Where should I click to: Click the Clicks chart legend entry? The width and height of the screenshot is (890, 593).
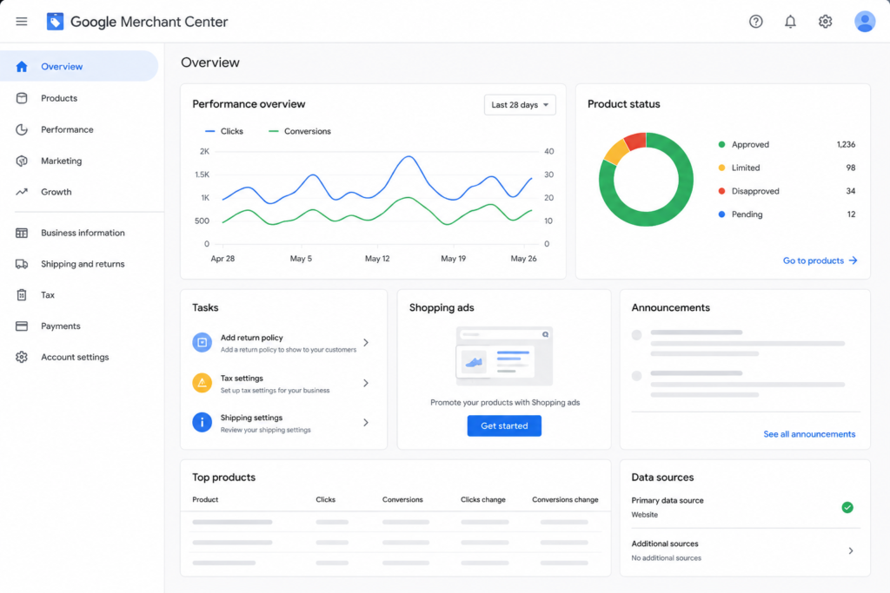coord(224,131)
